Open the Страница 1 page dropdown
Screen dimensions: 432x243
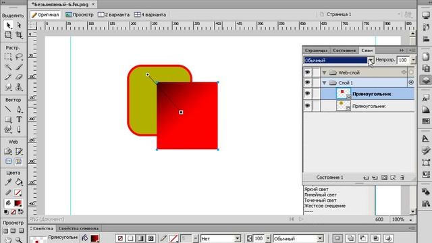click(399, 14)
